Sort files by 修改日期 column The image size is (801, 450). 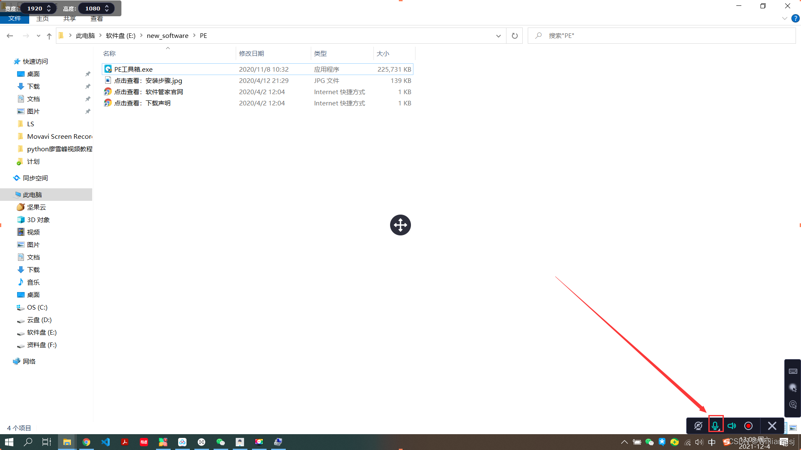coord(251,53)
